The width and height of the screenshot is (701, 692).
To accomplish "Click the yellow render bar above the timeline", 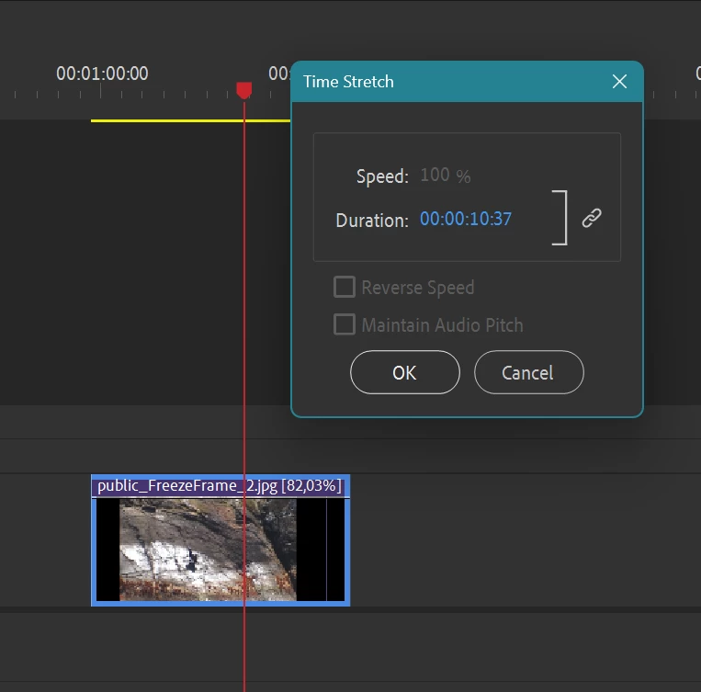I will tap(190, 120).
